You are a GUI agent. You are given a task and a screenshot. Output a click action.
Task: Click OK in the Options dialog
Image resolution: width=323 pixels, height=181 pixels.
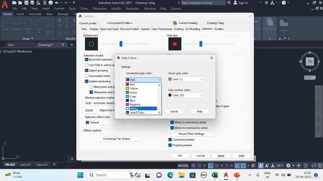tap(180, 156)
